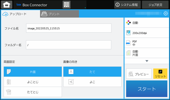Select たてとじ duplex binding option

point(33,92)
